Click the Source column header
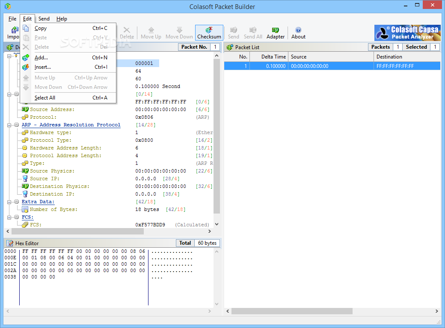This screenshot has height=328, width=445. (x=331, y=57)
